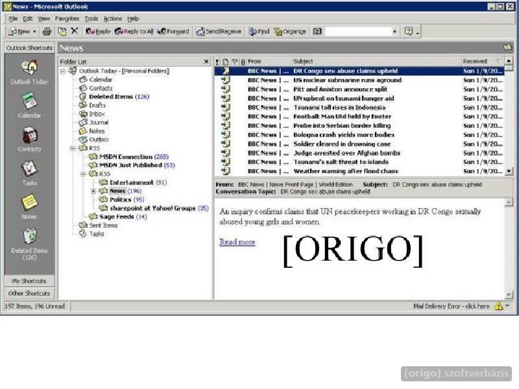The image size is (519, 389).
Task: Sort messages by the Received column header
Action: [x=482, y=62]
